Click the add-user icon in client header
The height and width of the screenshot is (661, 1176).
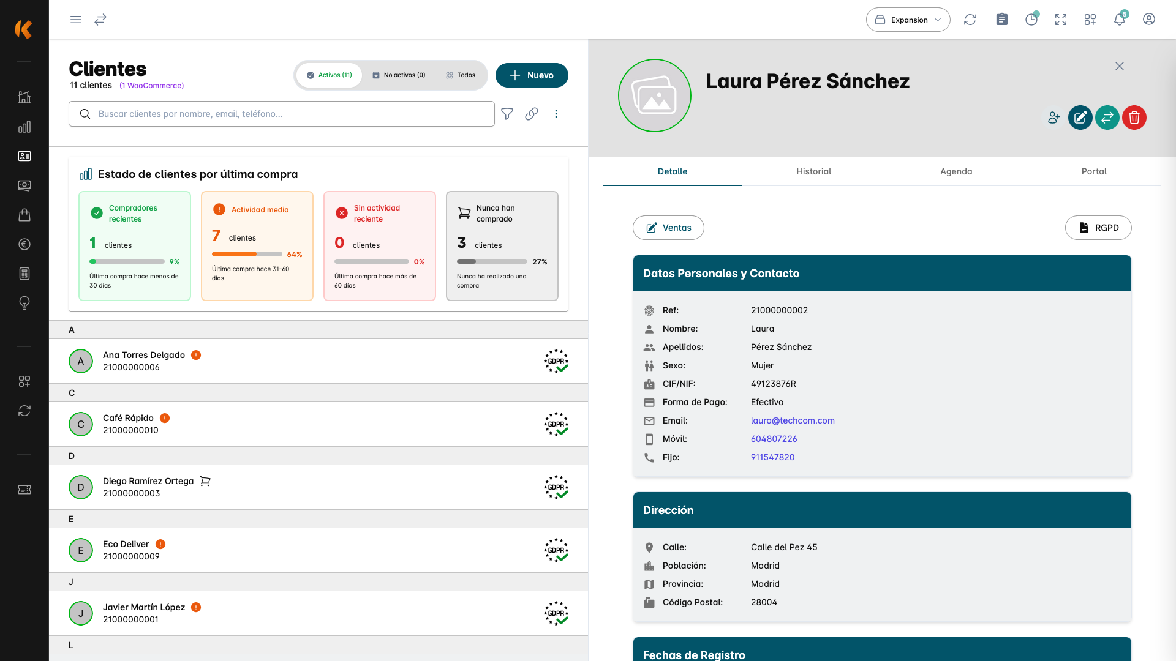pyautogui.click(x=1053, y=118)
